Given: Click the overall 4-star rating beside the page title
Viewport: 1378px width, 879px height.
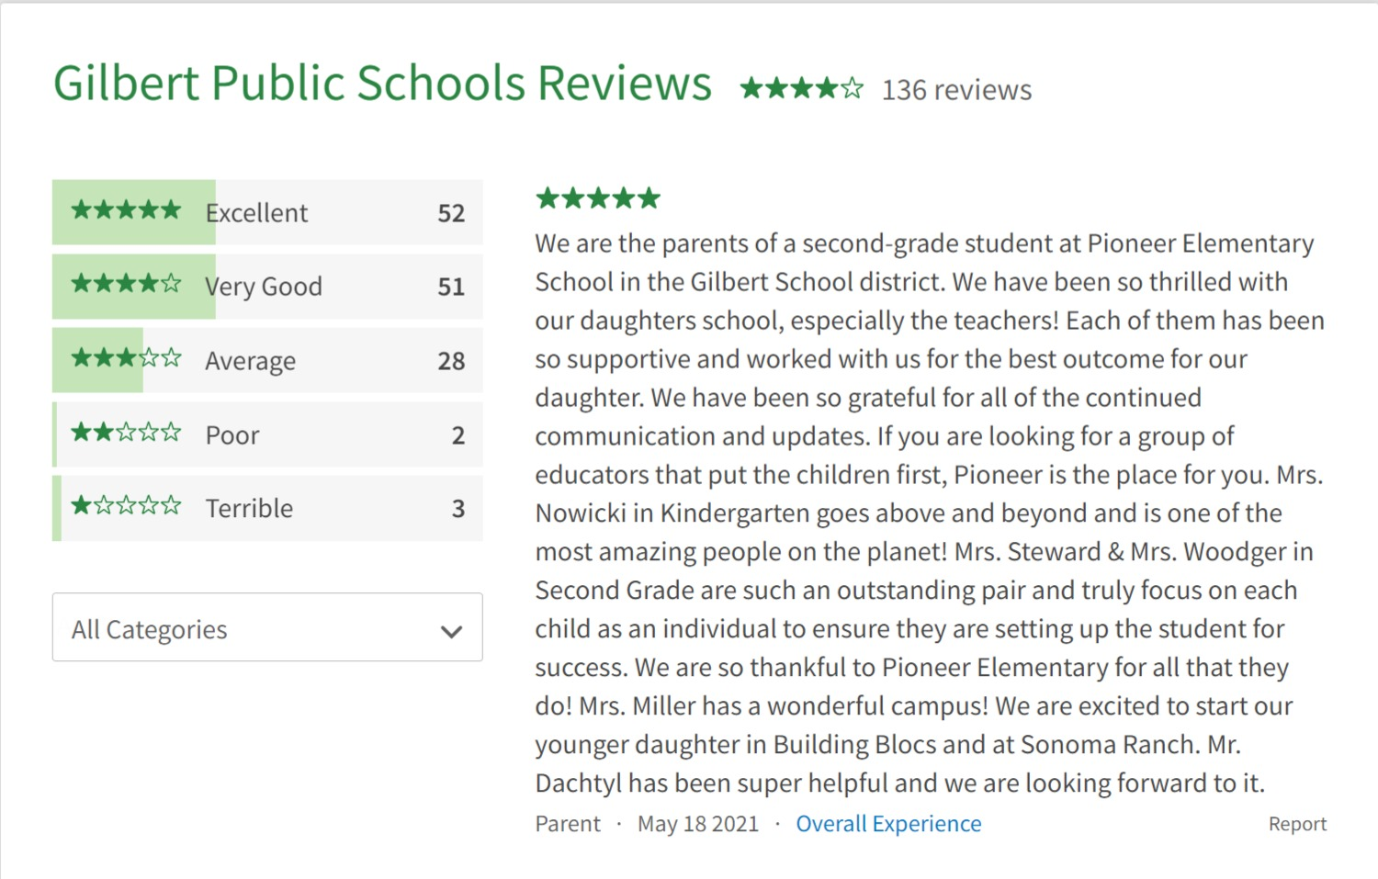Looking at the screenshot, I should coord(800,89).
